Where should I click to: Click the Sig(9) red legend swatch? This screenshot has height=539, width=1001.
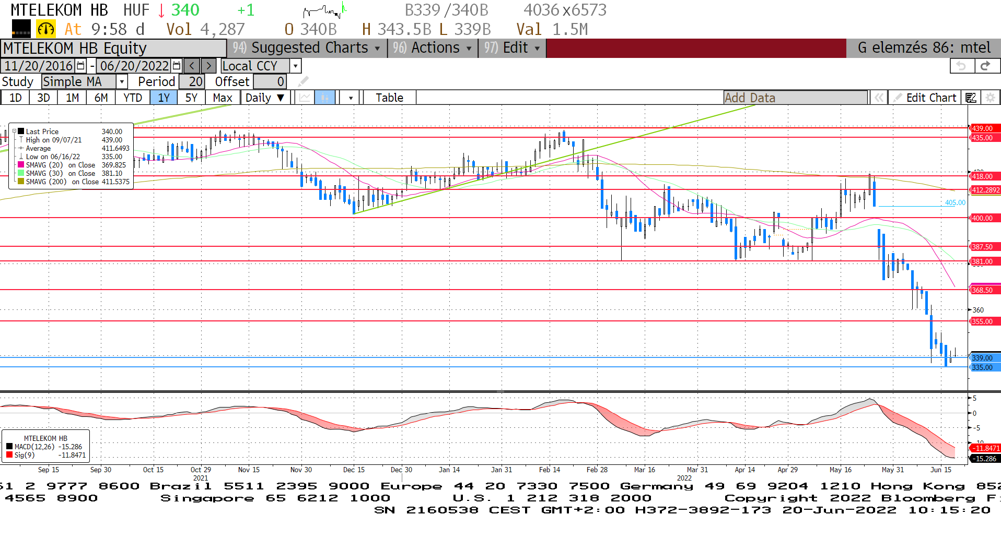pos(9,455)
